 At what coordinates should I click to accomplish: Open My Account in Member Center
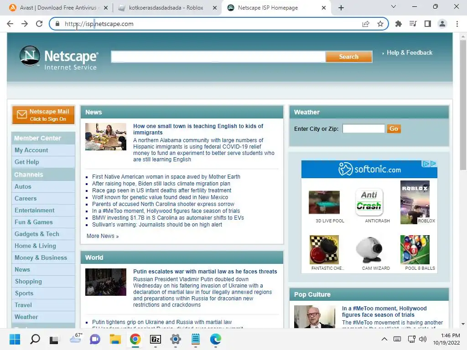[x=31, y=150]
